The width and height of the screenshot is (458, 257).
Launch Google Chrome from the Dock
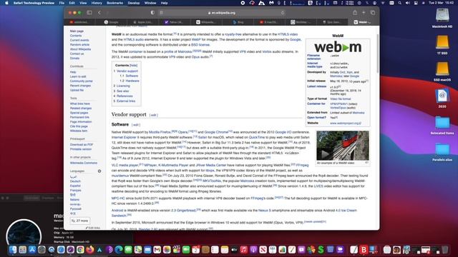(80, 249)
